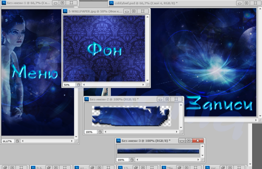Maximize the 5-WALLPAPER.jpg window

(x=134, y=11)
